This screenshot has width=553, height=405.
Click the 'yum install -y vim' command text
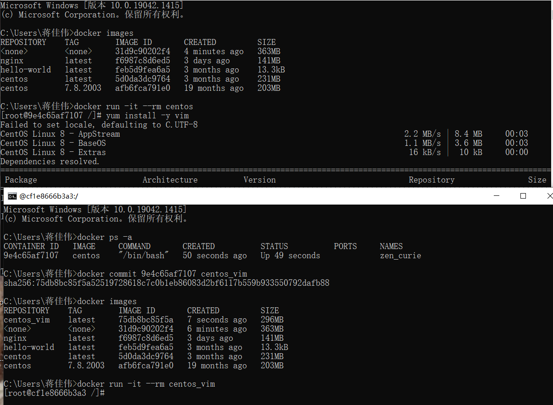[x=147, y=116]
